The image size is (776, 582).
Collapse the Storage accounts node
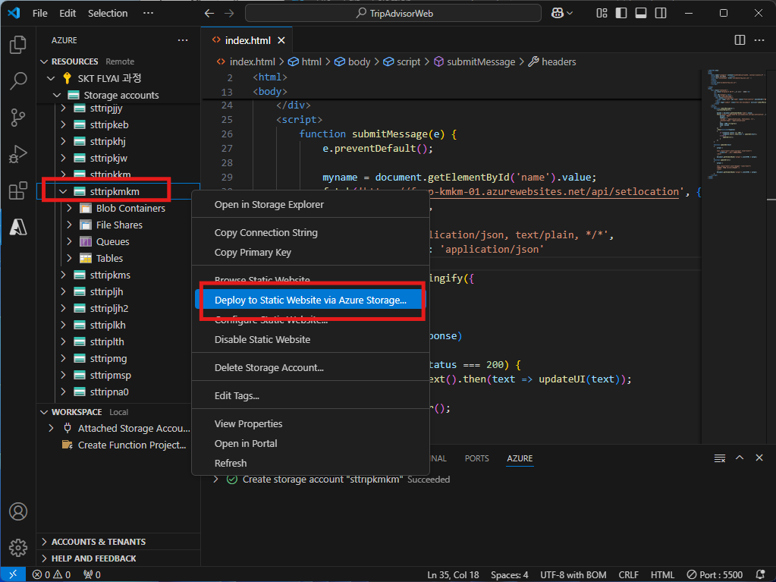coord(57,95)
